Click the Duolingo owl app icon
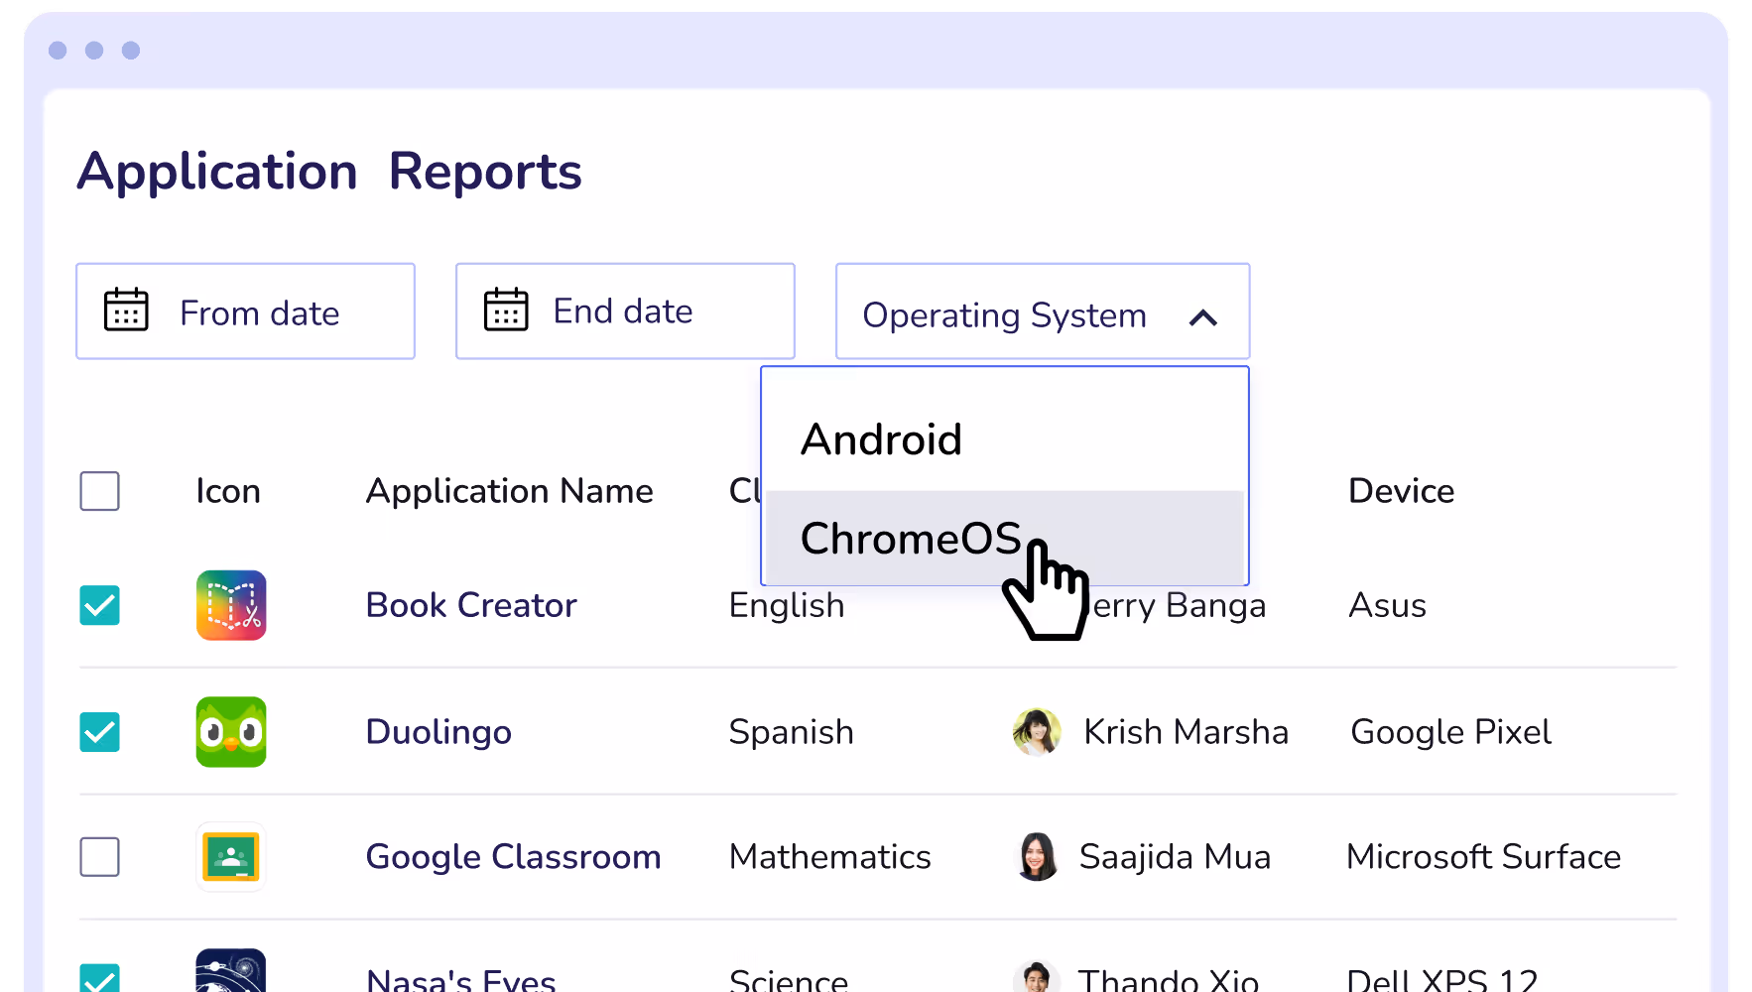The width and height of the screenshot is (1752, 992). pos(231,732)
